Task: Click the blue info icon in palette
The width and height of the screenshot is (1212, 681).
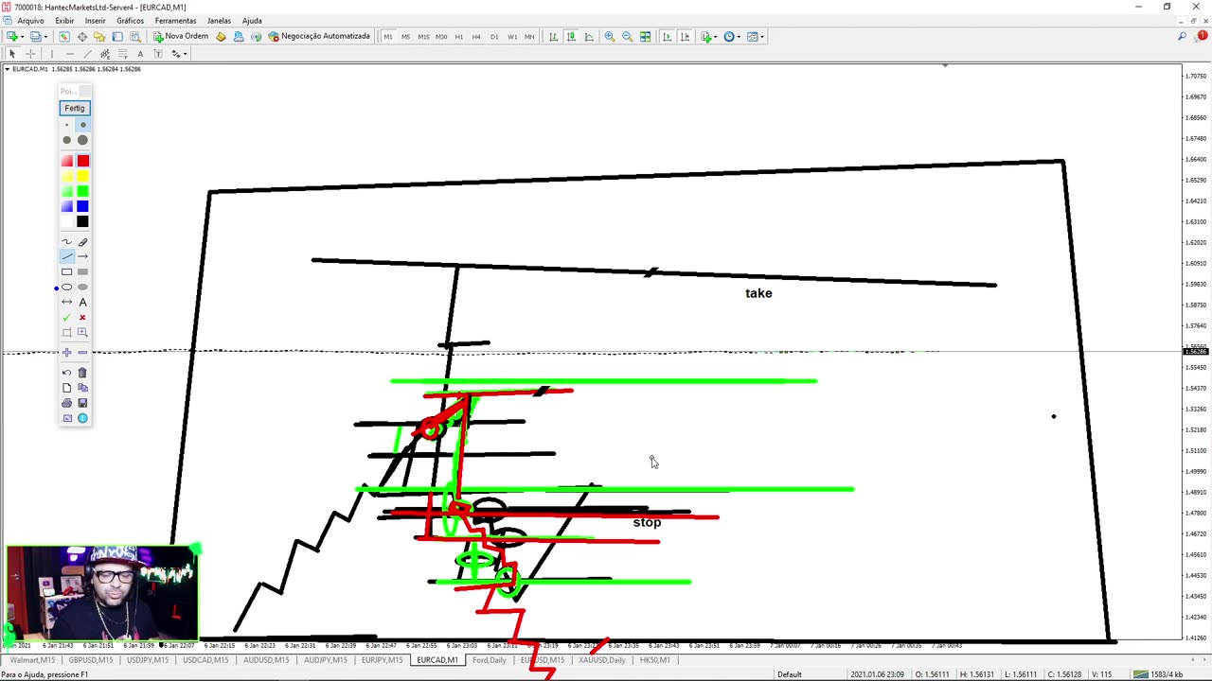Action: (82, 418)
